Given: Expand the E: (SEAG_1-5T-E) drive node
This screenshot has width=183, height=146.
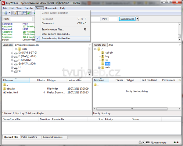Looking at the screenshot, I should pyautogui.click(x=12, y=57).
